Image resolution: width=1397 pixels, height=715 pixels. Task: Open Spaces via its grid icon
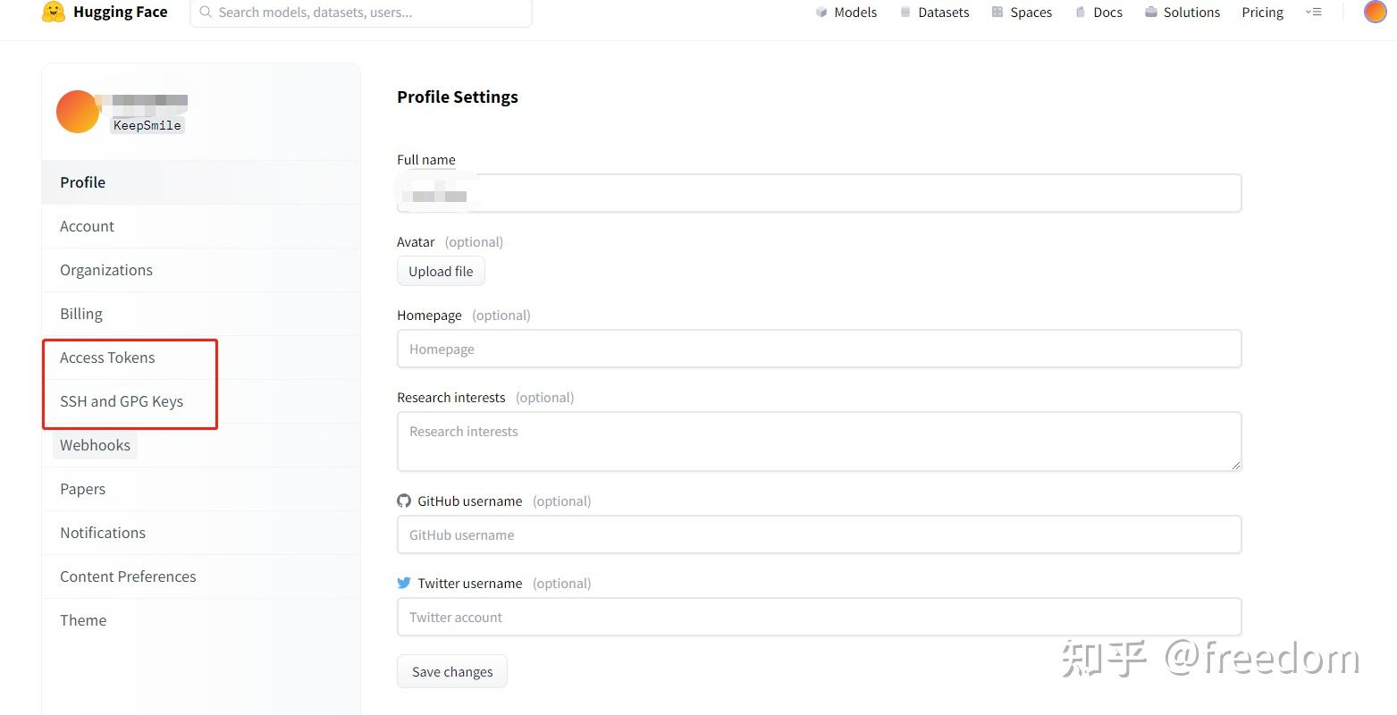click(997, 13)
